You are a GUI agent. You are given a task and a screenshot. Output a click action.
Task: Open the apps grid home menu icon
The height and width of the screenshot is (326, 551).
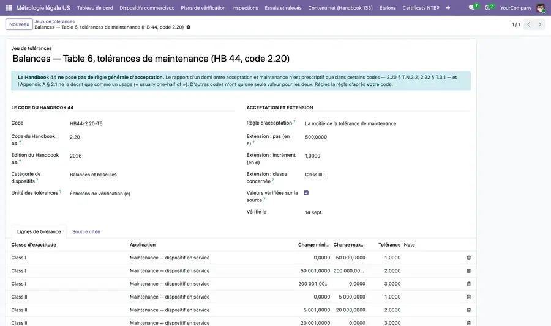point(9,8)
